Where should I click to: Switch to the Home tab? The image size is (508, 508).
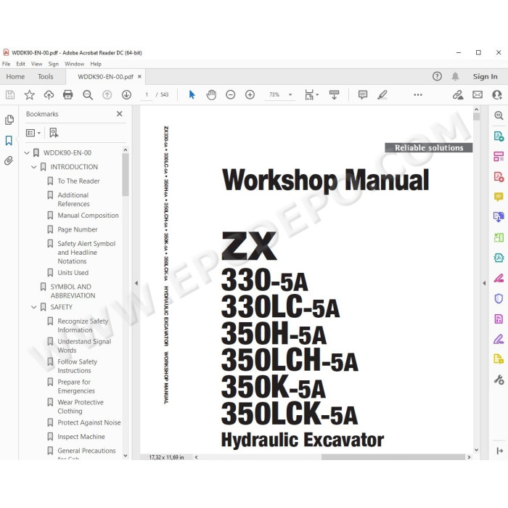[15, 76]
